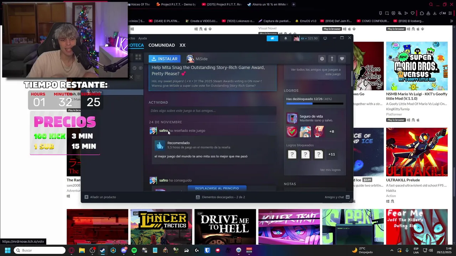Toggle MiSide favorite heart in Steam
The width and height of the screenshot is (456, 256).
tap(342, 59)
